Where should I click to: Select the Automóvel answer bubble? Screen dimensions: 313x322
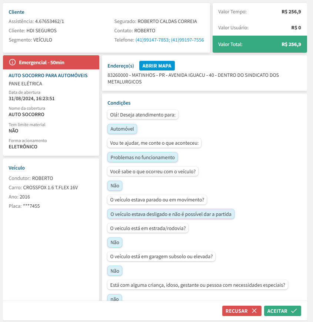pyautogui.click(x=122, y=129)
